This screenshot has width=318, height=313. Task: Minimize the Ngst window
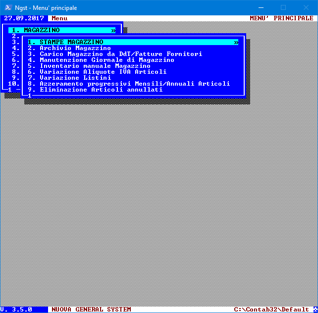pos(260,7)
